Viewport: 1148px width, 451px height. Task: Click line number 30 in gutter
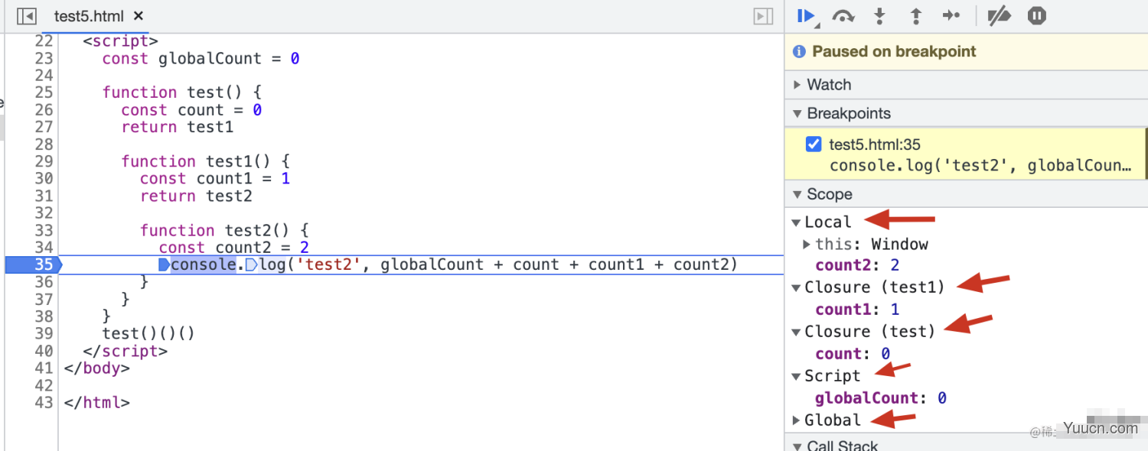(44, 179)
